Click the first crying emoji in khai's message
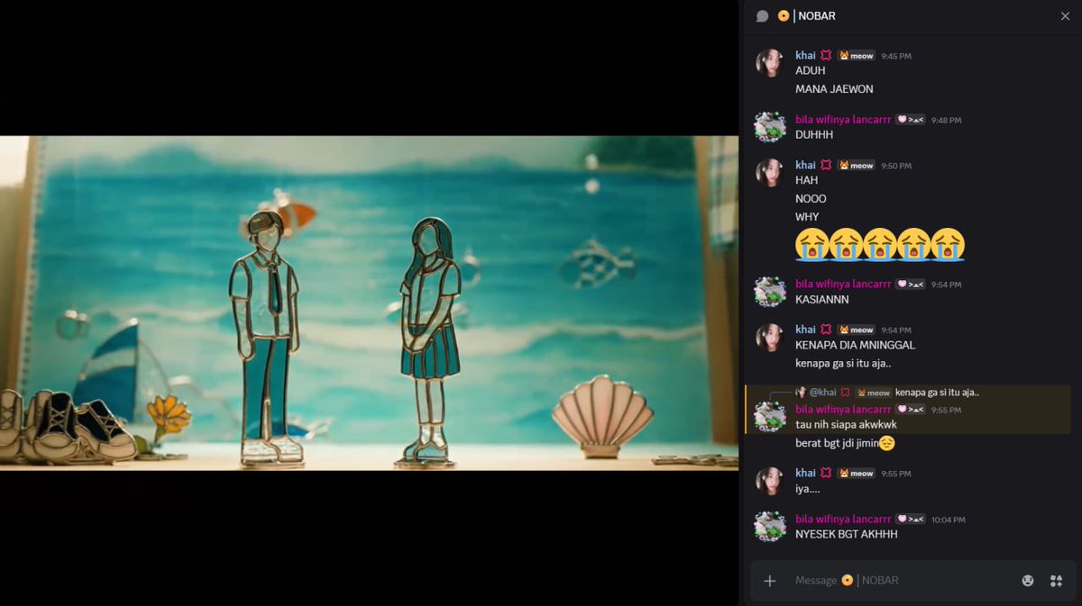This screenshot has height=606, width=1082. (x=812, y=244)
